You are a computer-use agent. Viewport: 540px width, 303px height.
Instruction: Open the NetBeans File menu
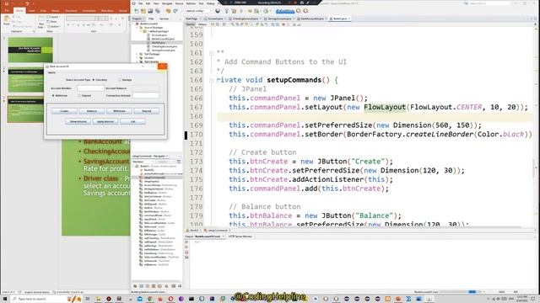(140, 3)
